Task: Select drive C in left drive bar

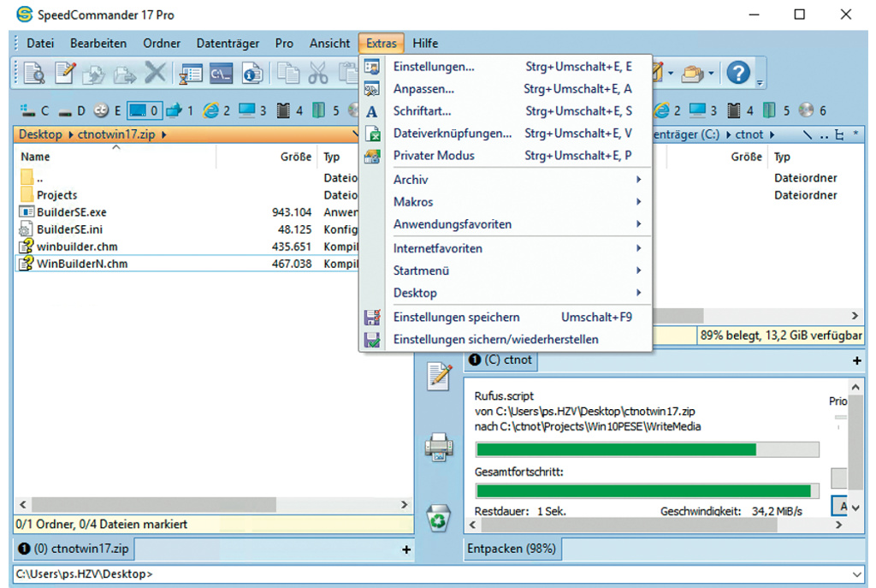Action: click(34, 110)
